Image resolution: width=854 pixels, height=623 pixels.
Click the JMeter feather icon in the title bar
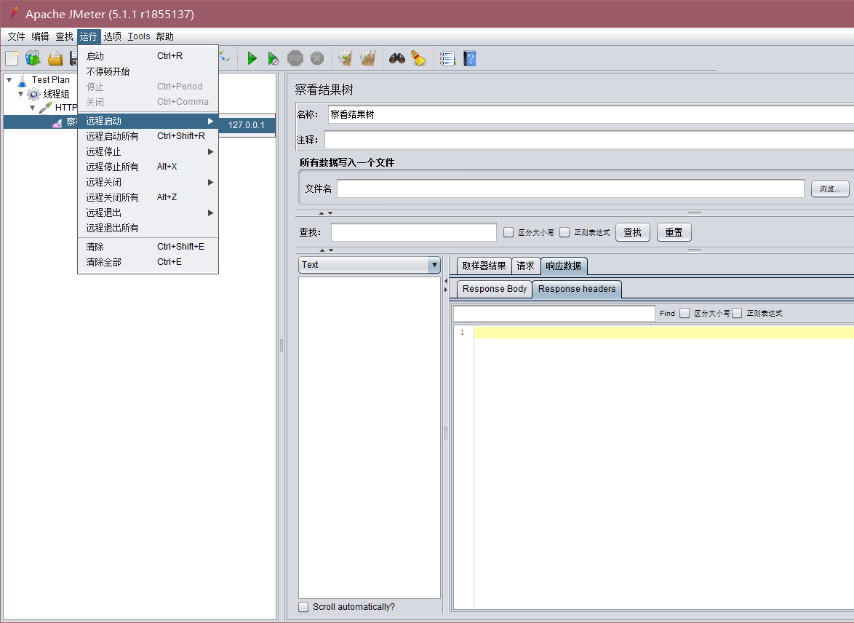click(x=14, y=14)
